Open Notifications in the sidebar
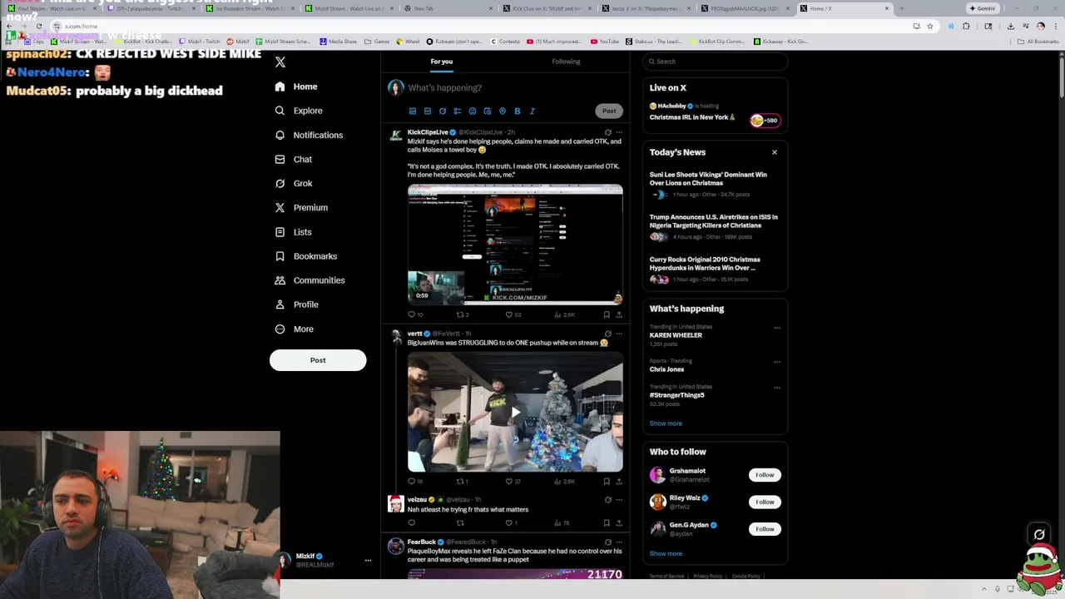Image resolution: width=1065 pixels, height=599 pixels. 309,135
